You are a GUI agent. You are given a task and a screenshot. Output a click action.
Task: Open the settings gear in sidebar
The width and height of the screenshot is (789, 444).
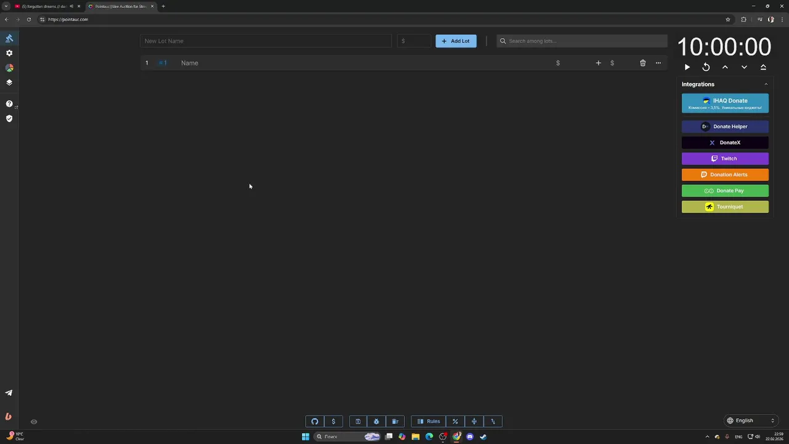click(x=9, y=53)
